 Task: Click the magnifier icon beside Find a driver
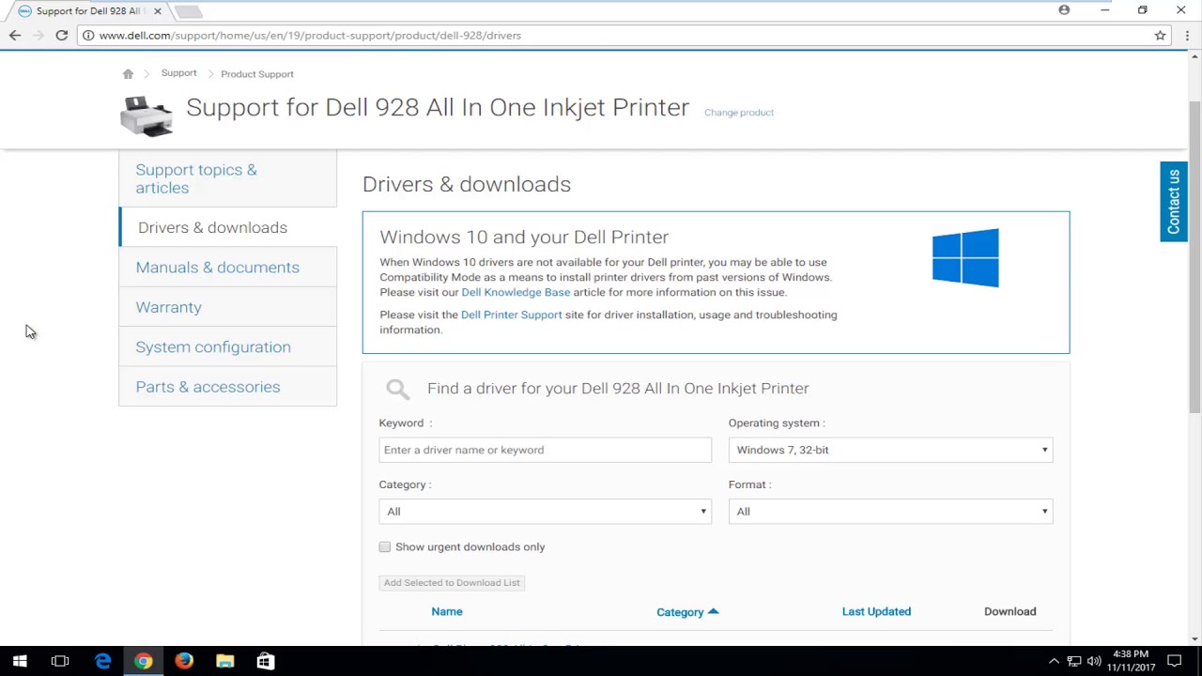[398, 389]
